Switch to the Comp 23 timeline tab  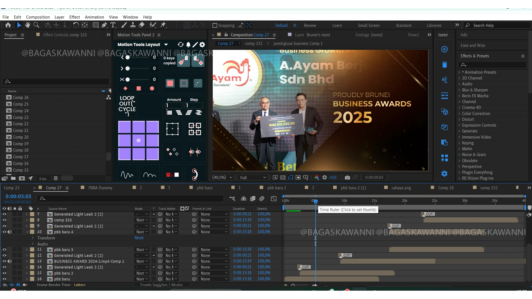11,188
